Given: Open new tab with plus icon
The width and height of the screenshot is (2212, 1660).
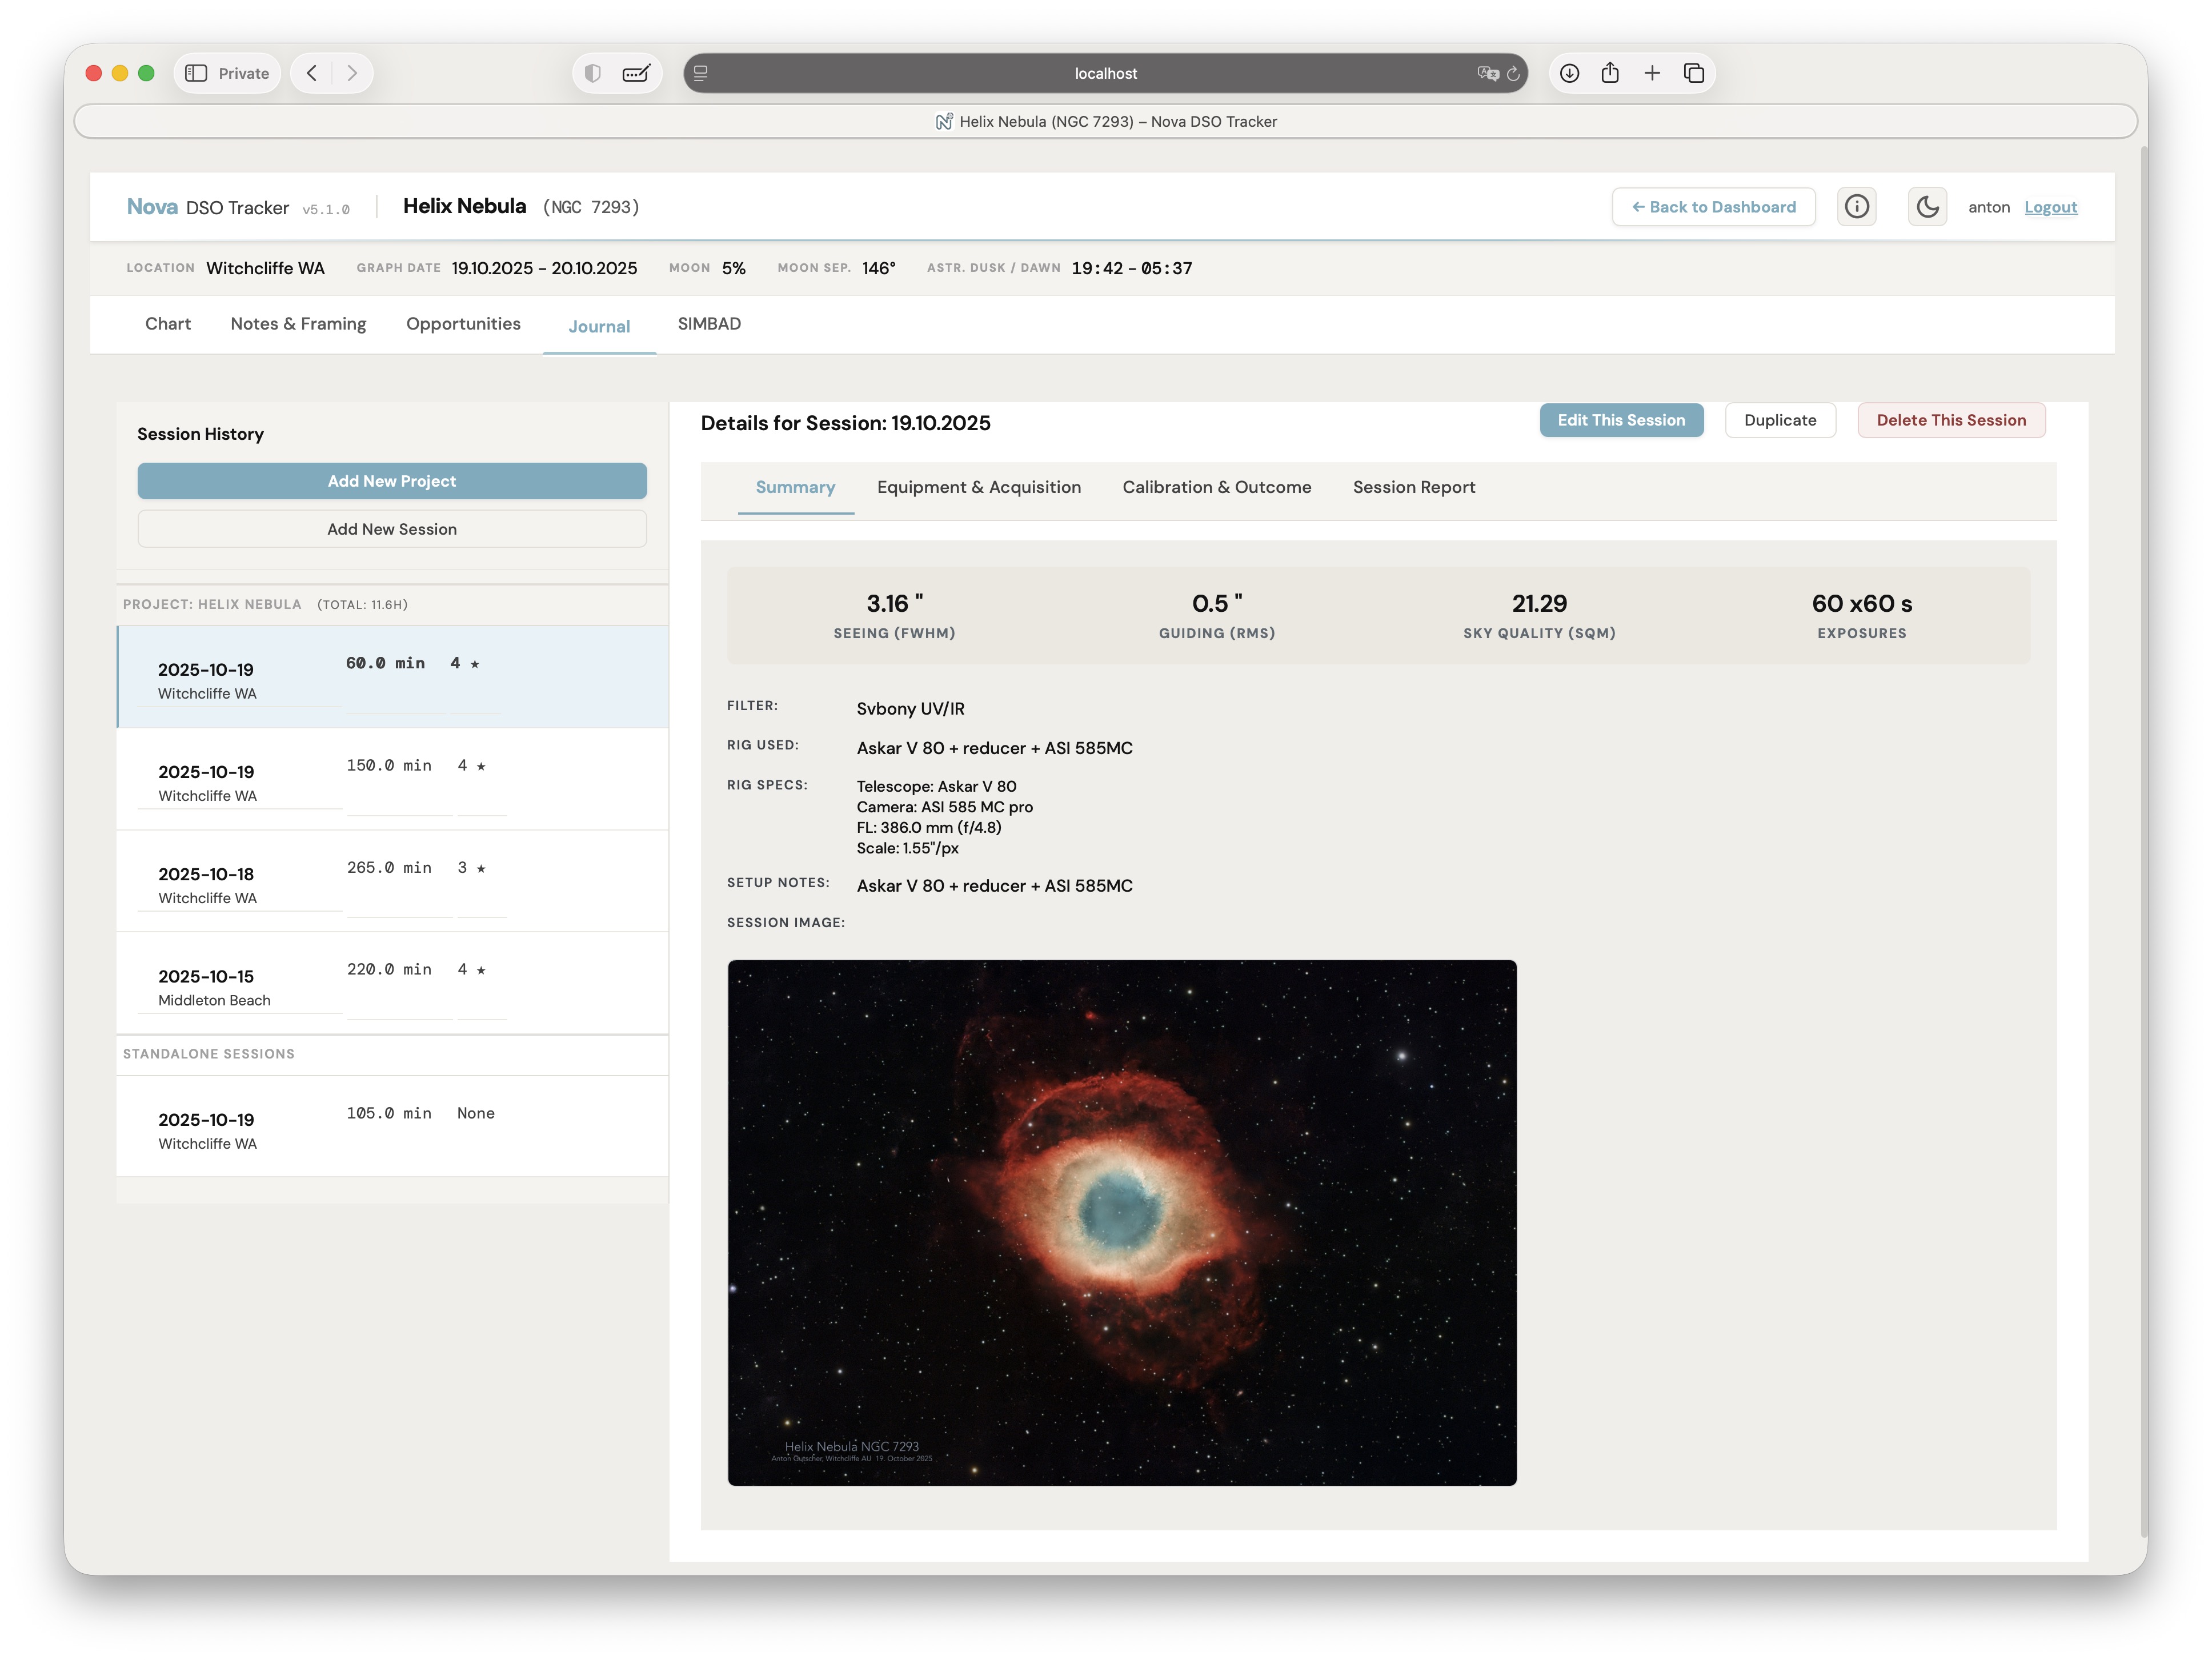Looking at the screenshot, I should coord(1652,73).
